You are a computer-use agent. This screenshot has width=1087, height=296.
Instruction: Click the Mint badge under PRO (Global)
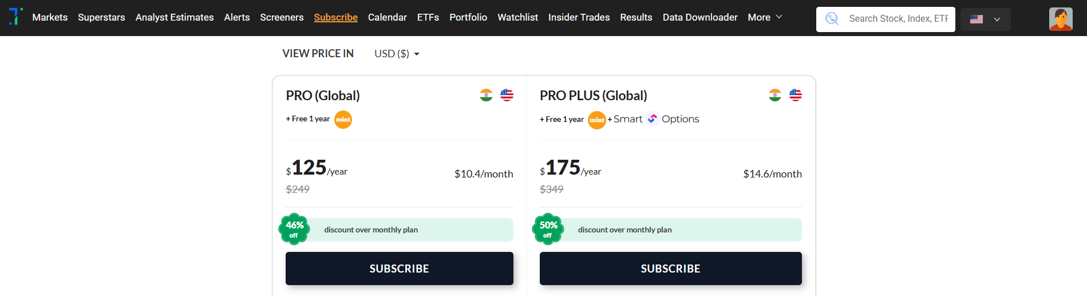343,119
